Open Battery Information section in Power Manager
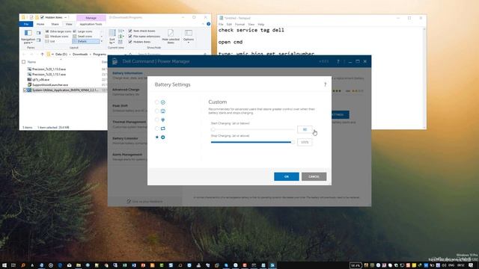Image resolution: width=479 pixels, height=269 pixels. tap(127, 75)
